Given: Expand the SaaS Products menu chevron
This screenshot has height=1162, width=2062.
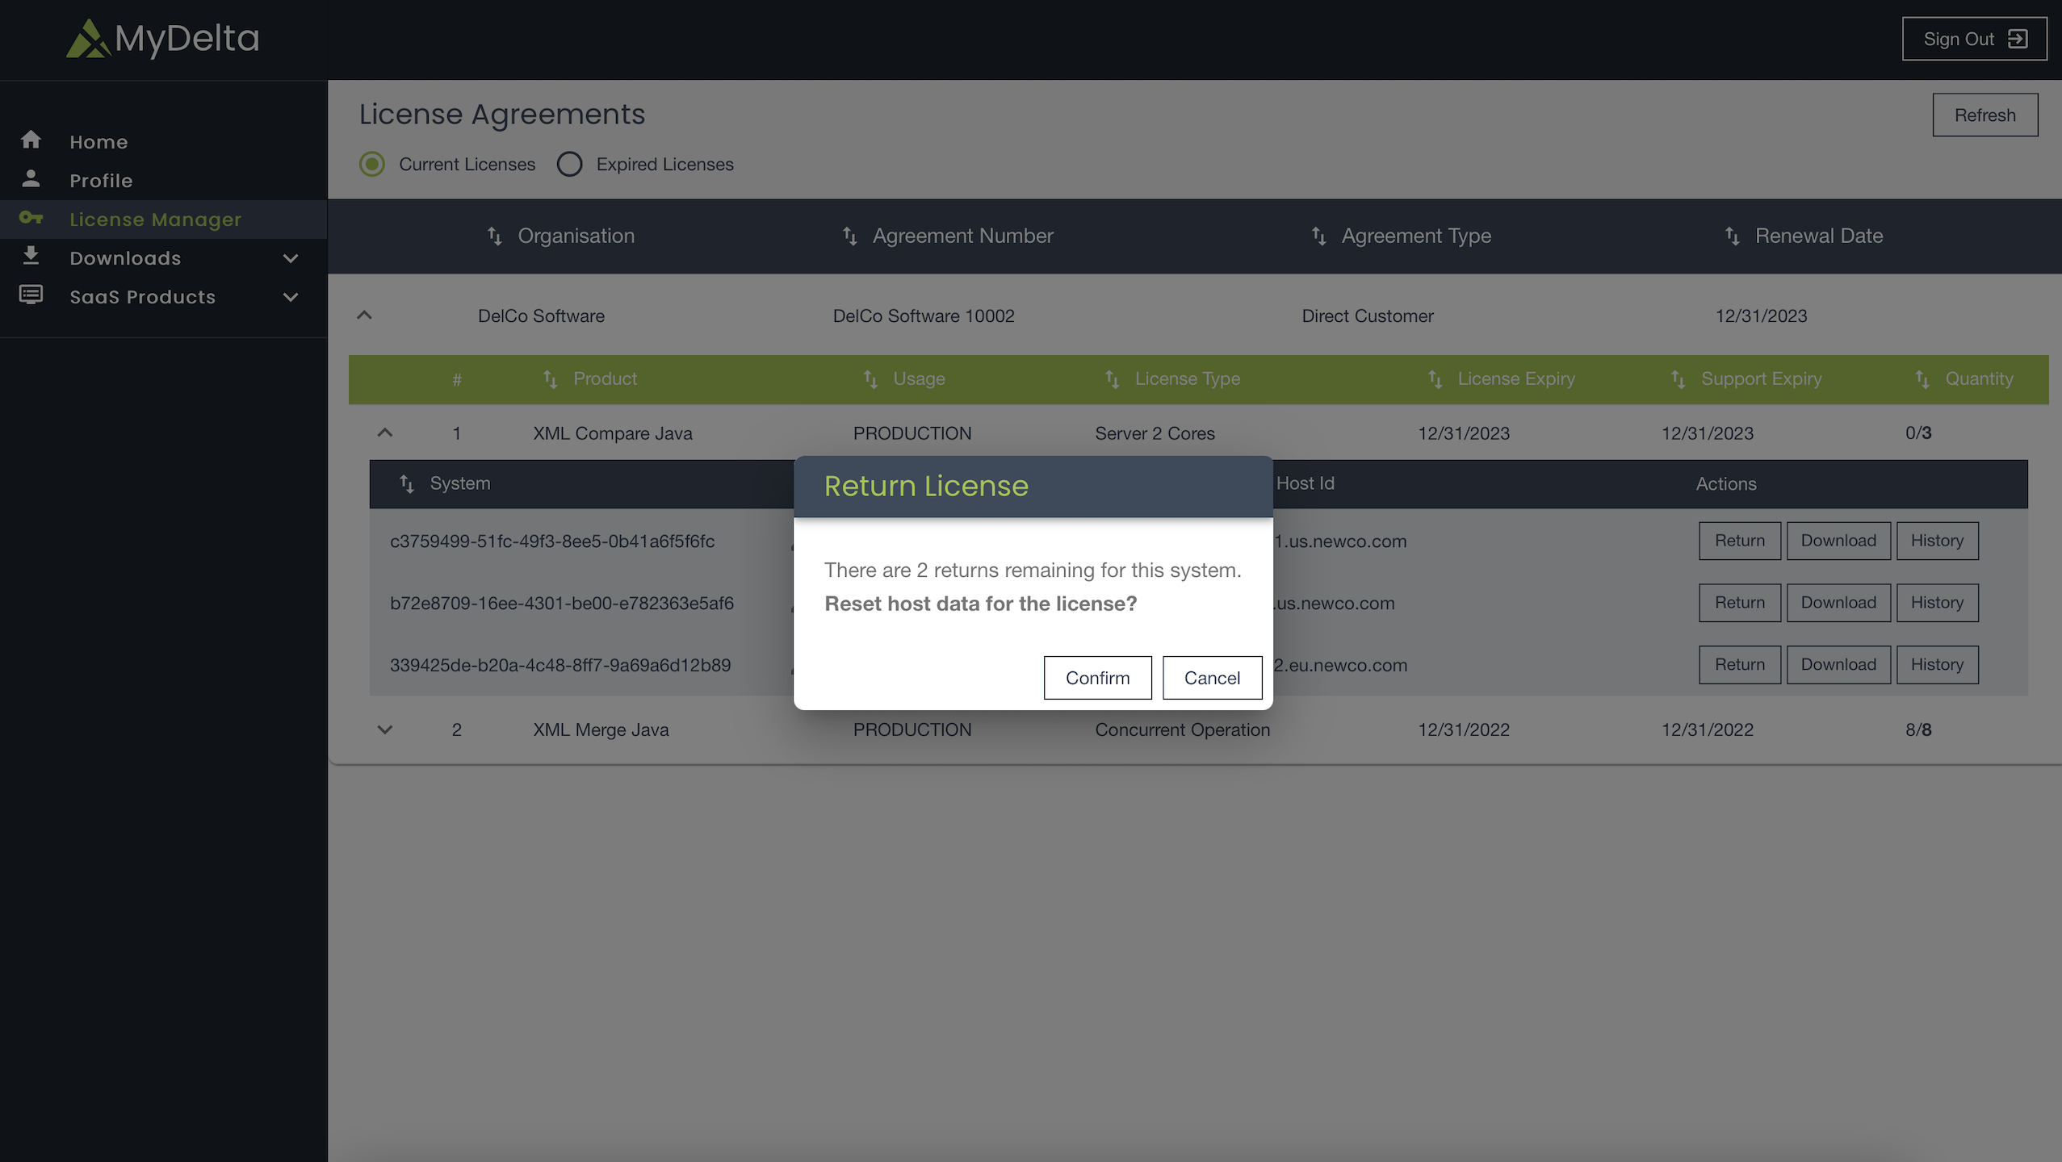Looking at the screenshot, I should (x=291, y=297).
